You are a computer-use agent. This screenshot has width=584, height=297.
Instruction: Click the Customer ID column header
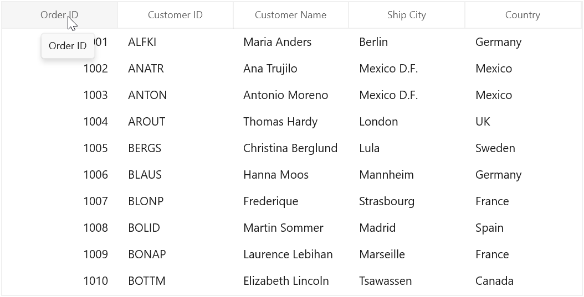(175, 15)
